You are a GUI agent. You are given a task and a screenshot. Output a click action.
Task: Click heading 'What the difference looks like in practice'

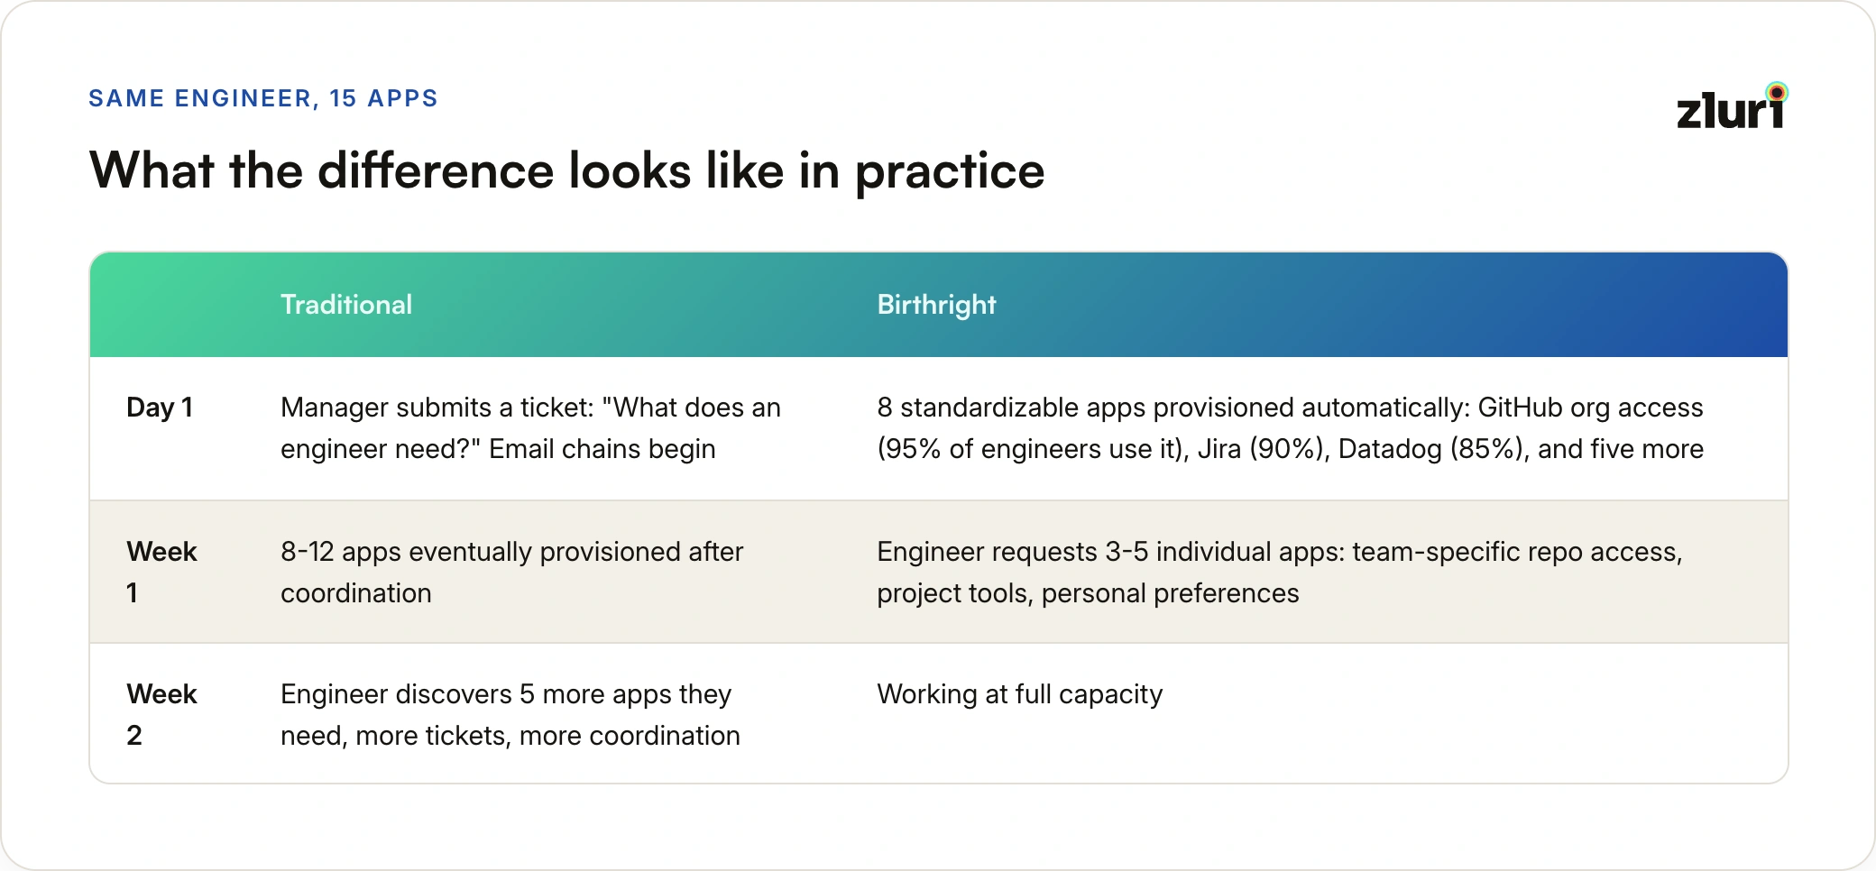pos(566,170)
